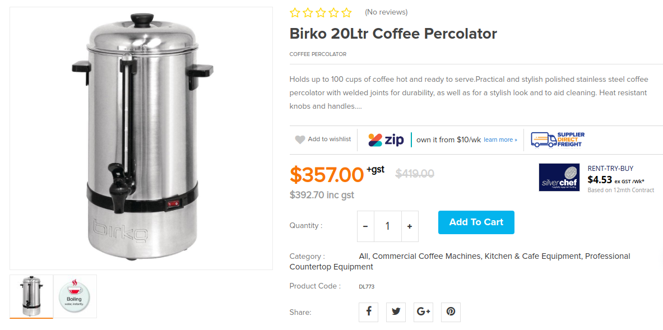Click the fifth rating star
This screenshot has height=330, width=663.
point(346,12)
